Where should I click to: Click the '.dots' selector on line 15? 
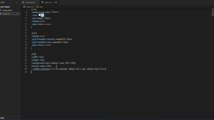(34, 33)
